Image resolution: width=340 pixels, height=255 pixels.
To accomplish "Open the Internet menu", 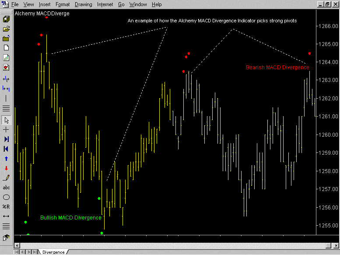I will [105, 4].
